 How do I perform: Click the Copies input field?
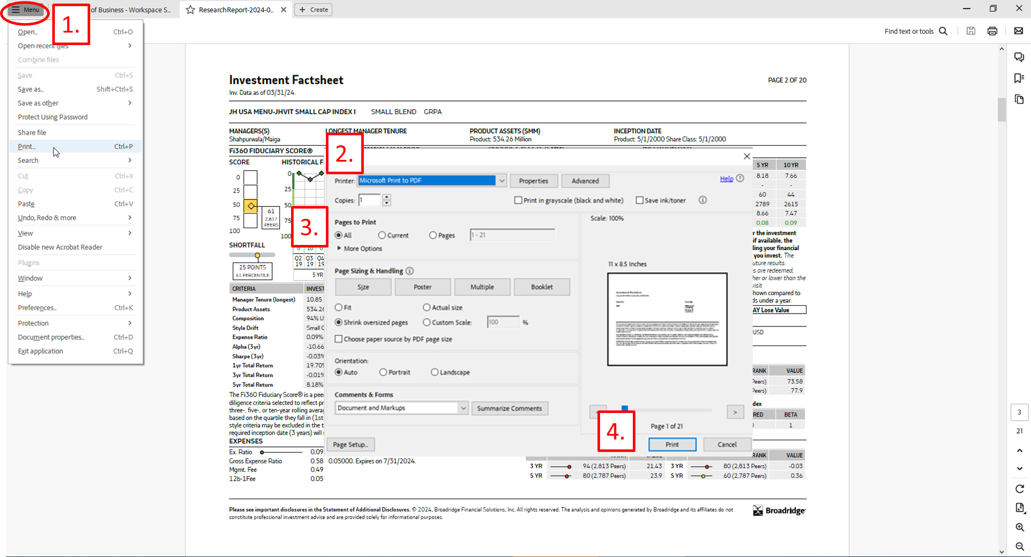click(369, 200)
